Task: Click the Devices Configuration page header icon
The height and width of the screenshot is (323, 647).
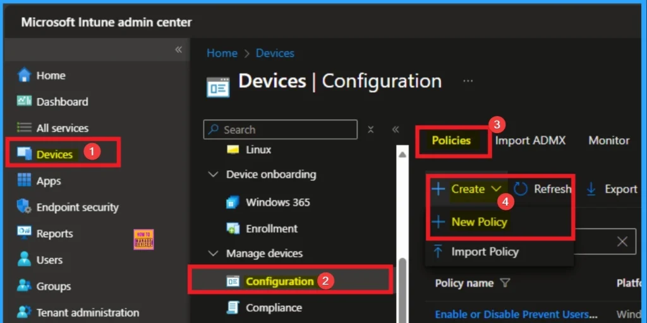Action: [x=218, y=87]
